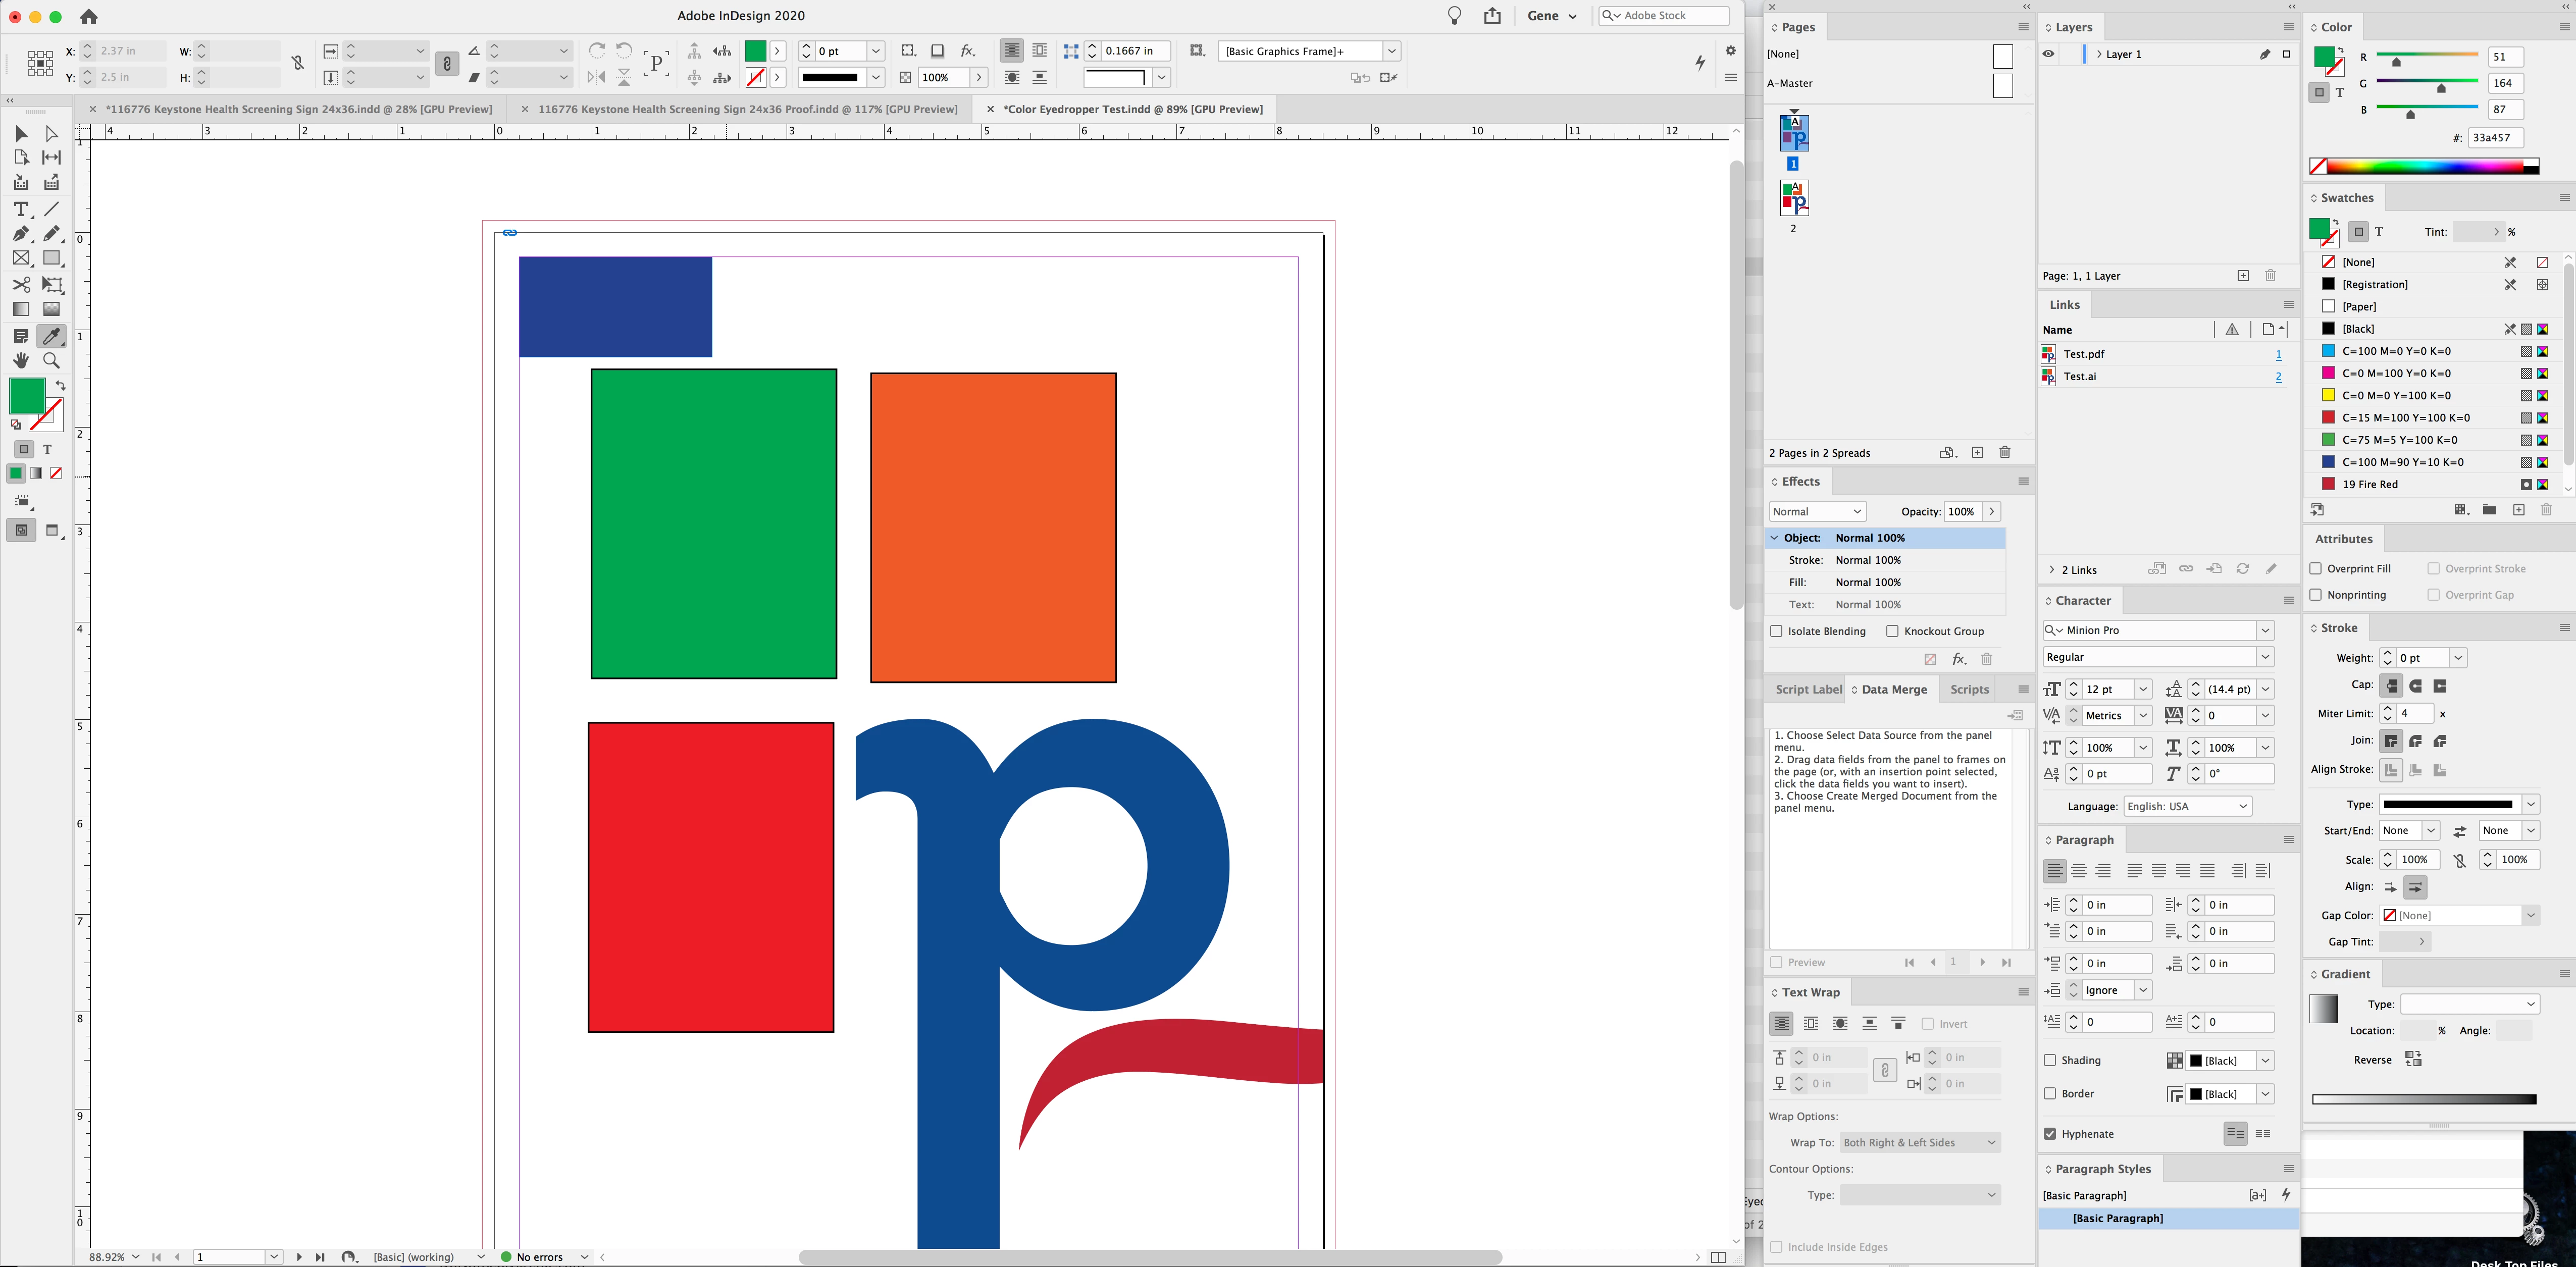Screen dimensions: 2576x1267
Task: Open the Minion Pro font dropdown
Action: (2265, 630)
